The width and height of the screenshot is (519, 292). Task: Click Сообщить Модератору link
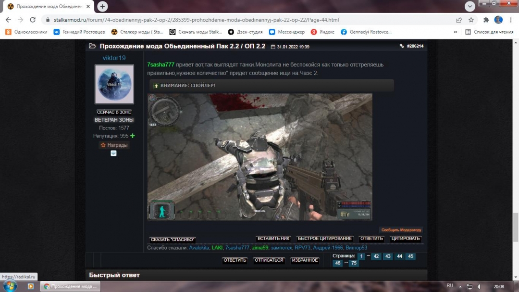click(x=401, y=229)
